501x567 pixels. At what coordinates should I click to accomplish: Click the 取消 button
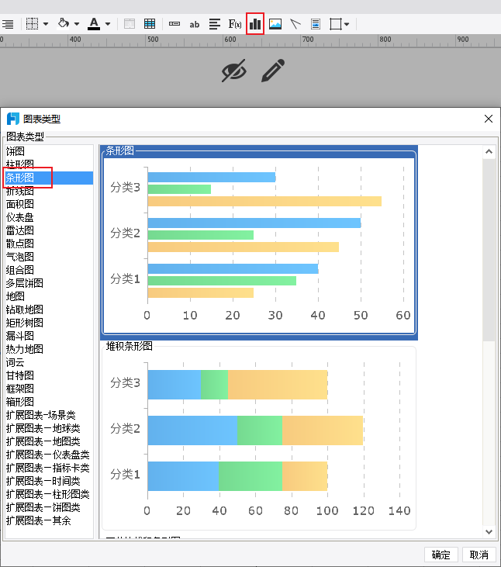[x=479, y=555]
